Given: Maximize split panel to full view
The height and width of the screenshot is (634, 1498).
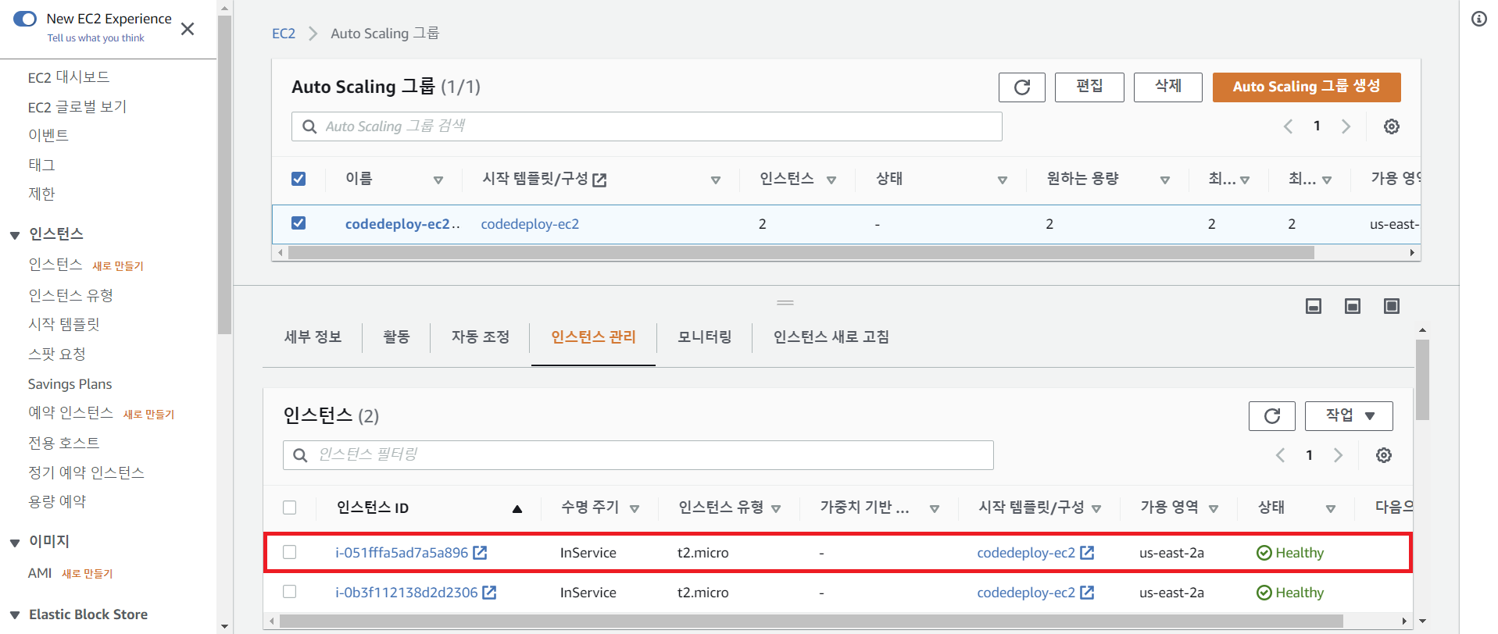Looking at the screenshot, I should pyautogui.click(x=1392, y=306).
